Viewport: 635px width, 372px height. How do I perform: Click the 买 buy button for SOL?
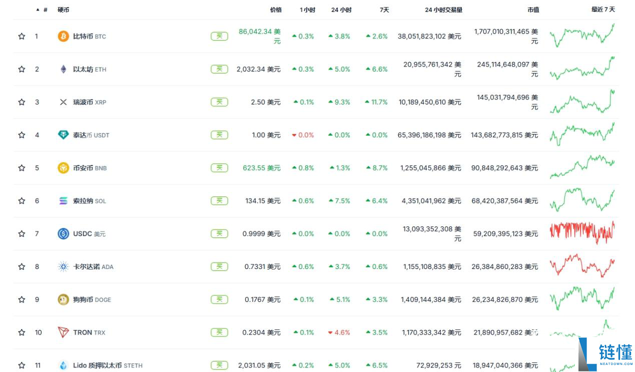(219, 201)
